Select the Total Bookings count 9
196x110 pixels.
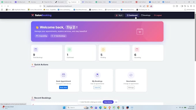(34, 55)
